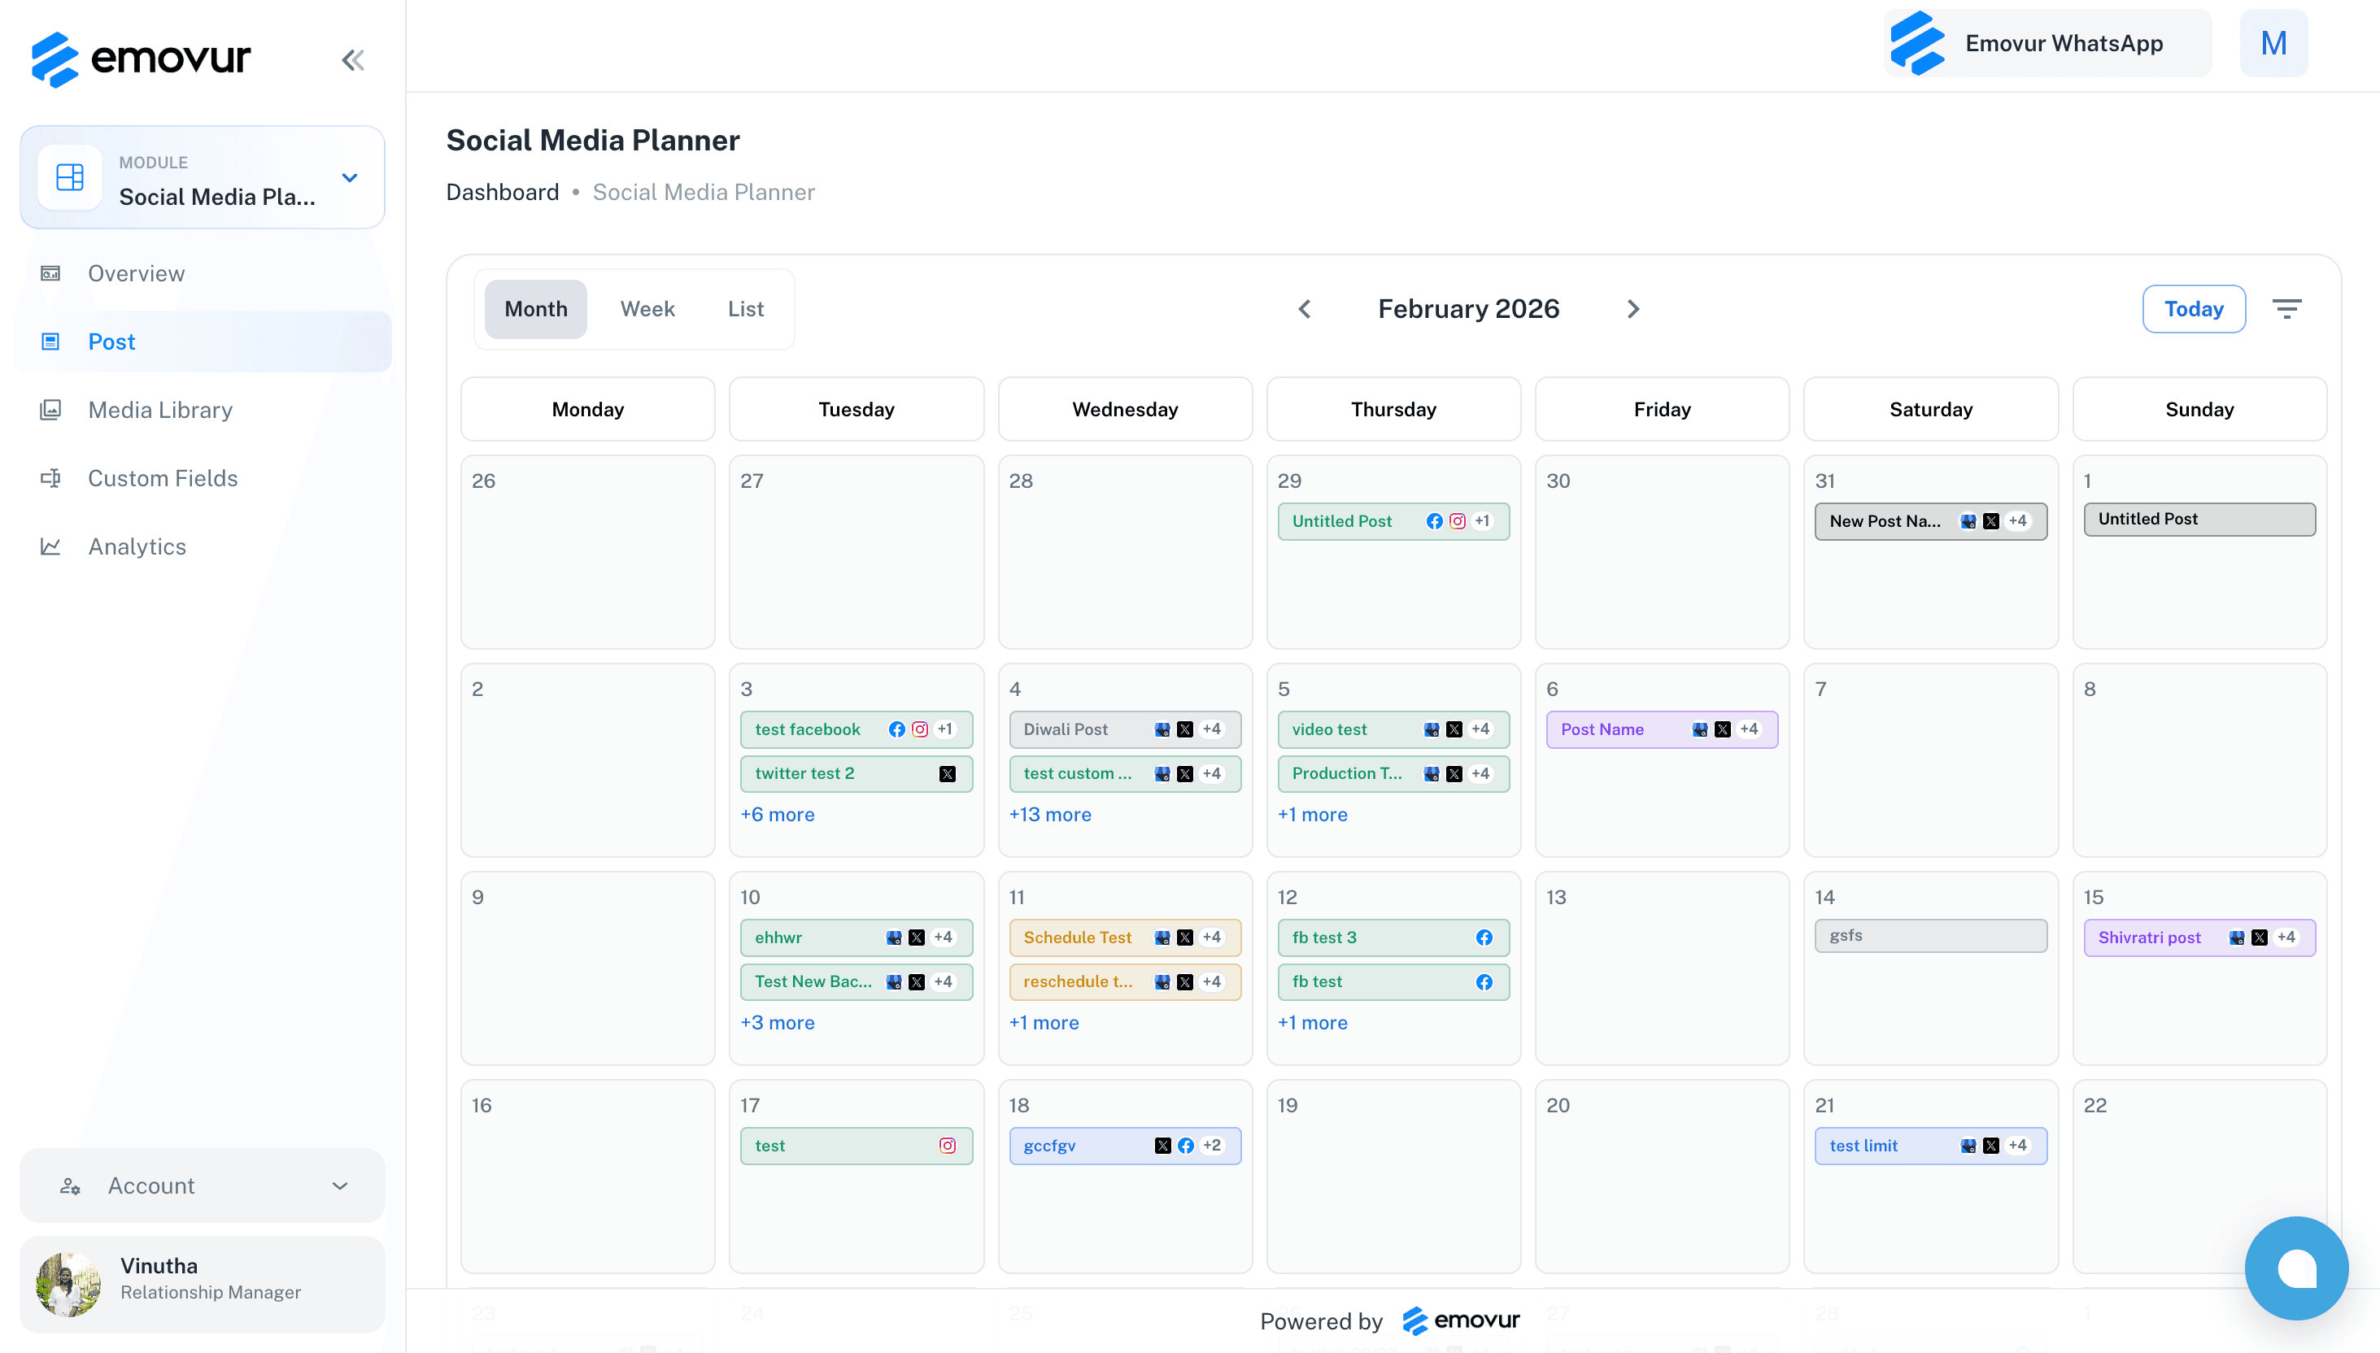Switch to Week view

[x=647, y=308]
